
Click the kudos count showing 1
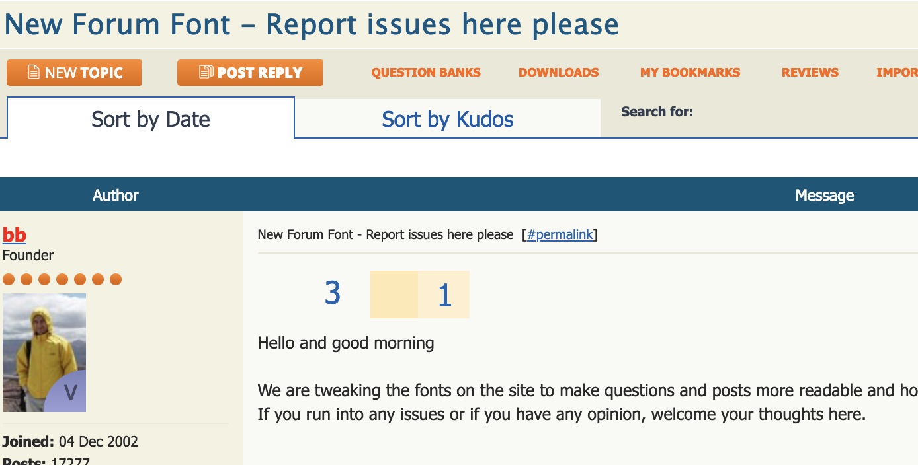coord(444,294)
